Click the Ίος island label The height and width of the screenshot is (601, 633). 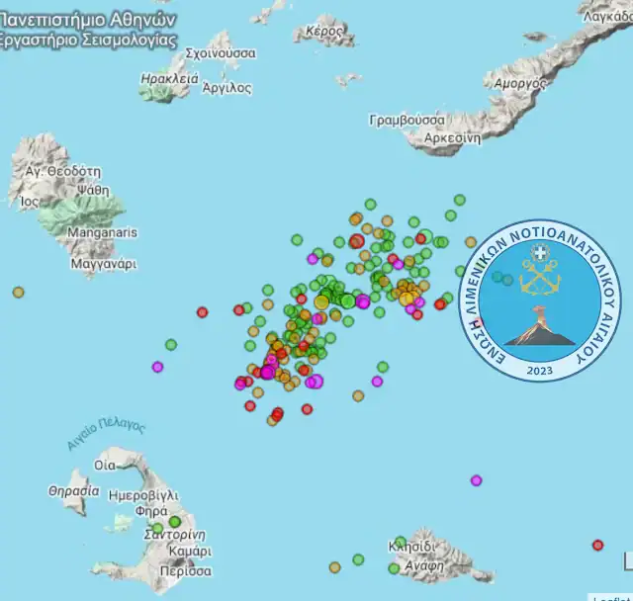click(x=30, y=201)
